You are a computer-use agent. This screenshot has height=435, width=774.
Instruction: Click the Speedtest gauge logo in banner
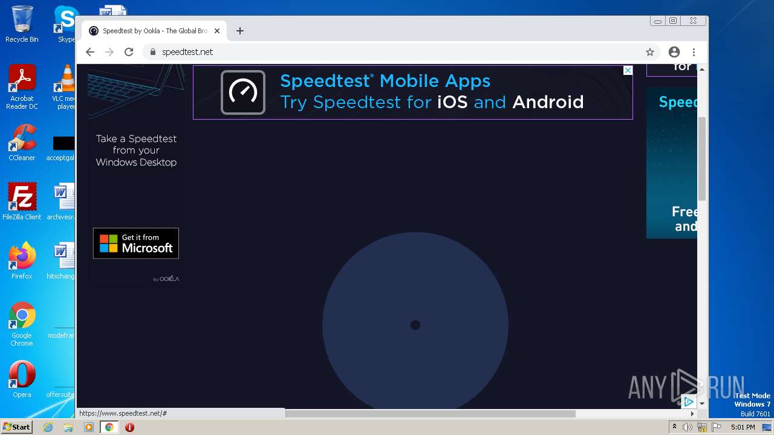(x=243, y=92)
